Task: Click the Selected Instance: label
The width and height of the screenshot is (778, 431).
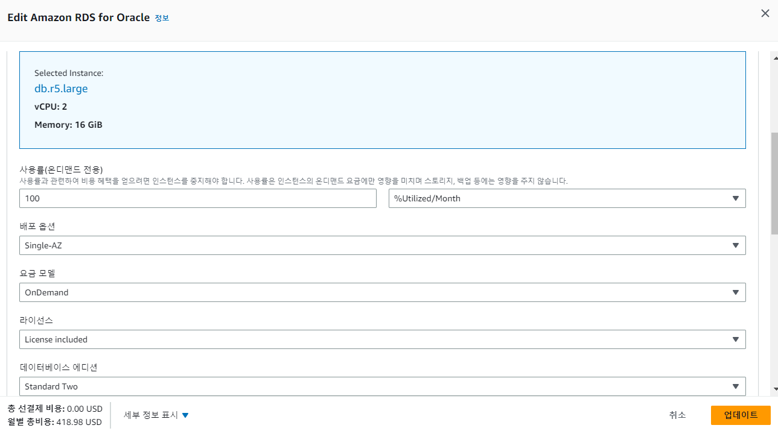Action: coord(69,73)
